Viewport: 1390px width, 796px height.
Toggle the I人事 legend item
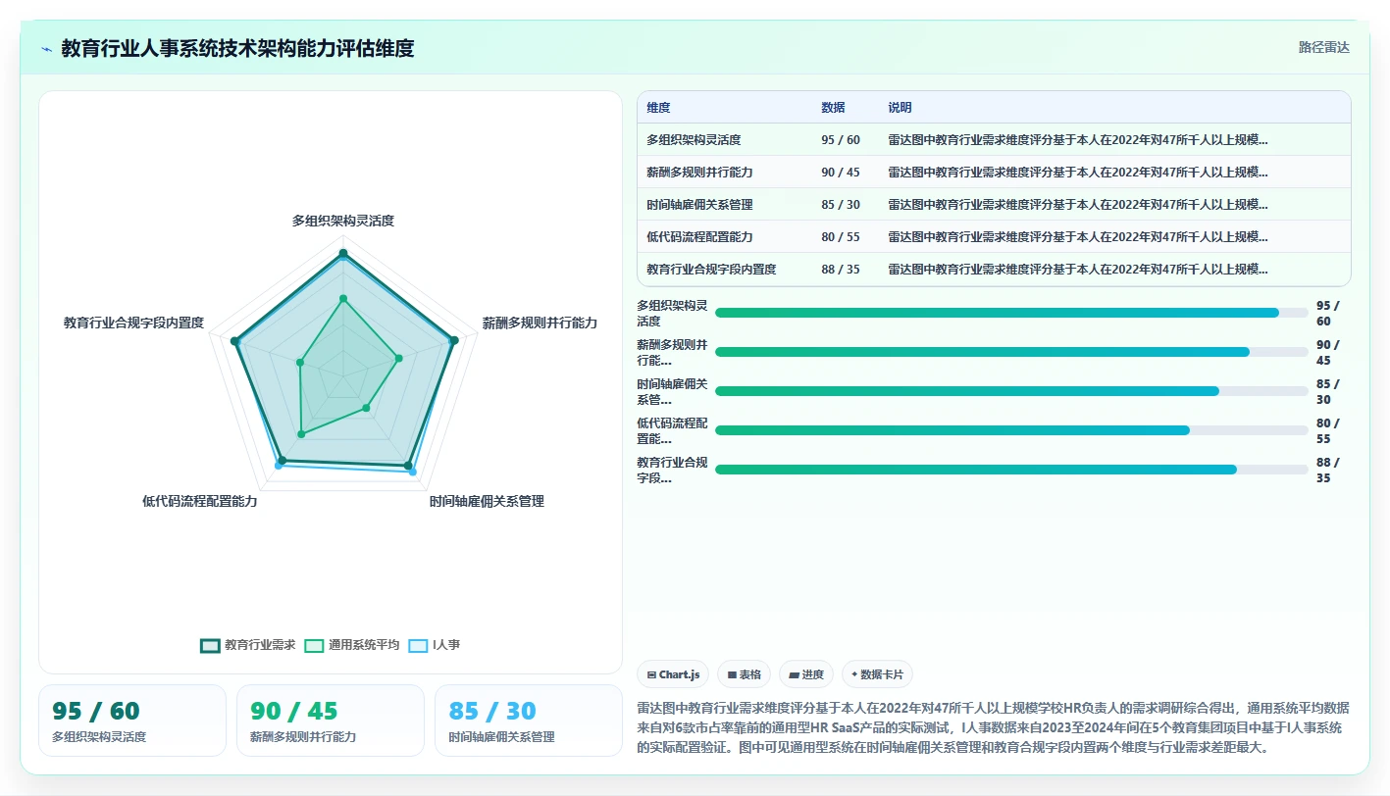tap(435, 645)
